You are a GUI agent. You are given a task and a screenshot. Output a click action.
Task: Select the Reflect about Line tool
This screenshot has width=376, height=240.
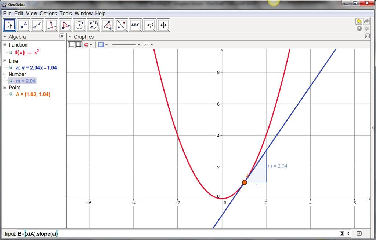click(121, 25)
